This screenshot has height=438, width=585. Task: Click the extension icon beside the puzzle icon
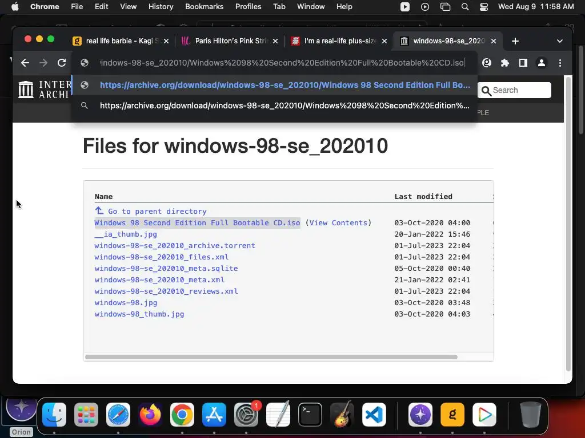click(487, 63)
